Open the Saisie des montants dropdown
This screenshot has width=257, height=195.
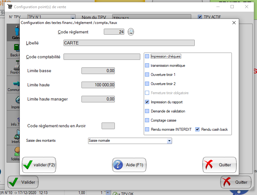169,141
